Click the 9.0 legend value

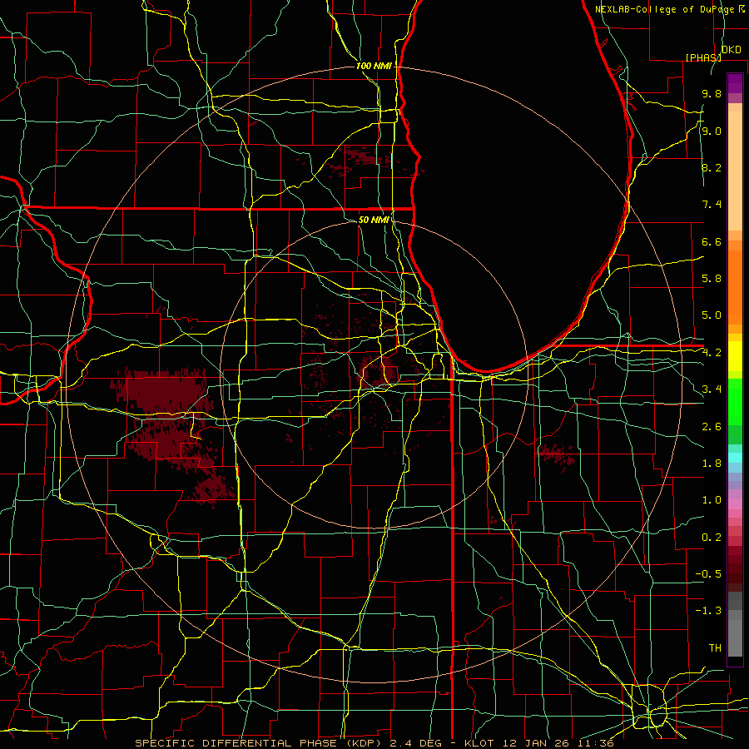tap(712, 131)
